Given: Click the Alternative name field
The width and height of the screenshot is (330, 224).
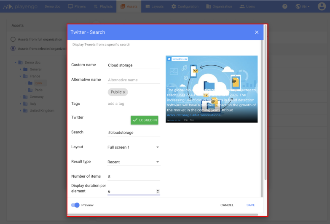Looking at the screenshot, I should 134,80.
